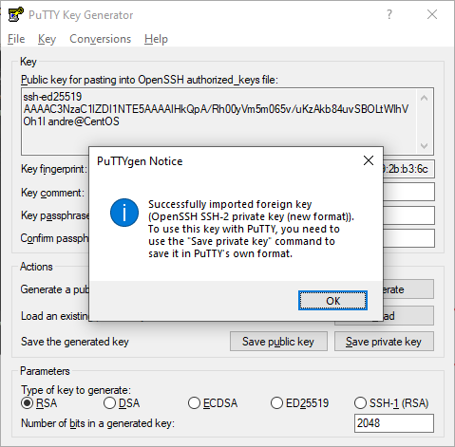Click OK in the PuTTYgen Notice dialog
455x447 pixels.
click(x=332, y=301)
